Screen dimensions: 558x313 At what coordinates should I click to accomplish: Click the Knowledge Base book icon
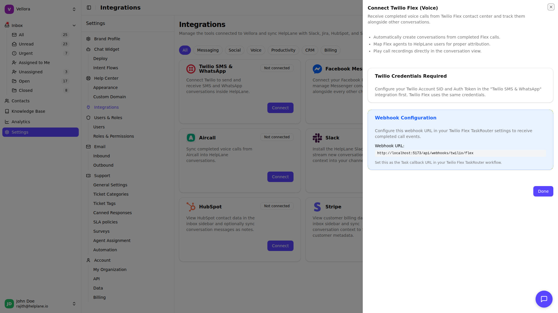pyautogui.click(x=7, y=111)
